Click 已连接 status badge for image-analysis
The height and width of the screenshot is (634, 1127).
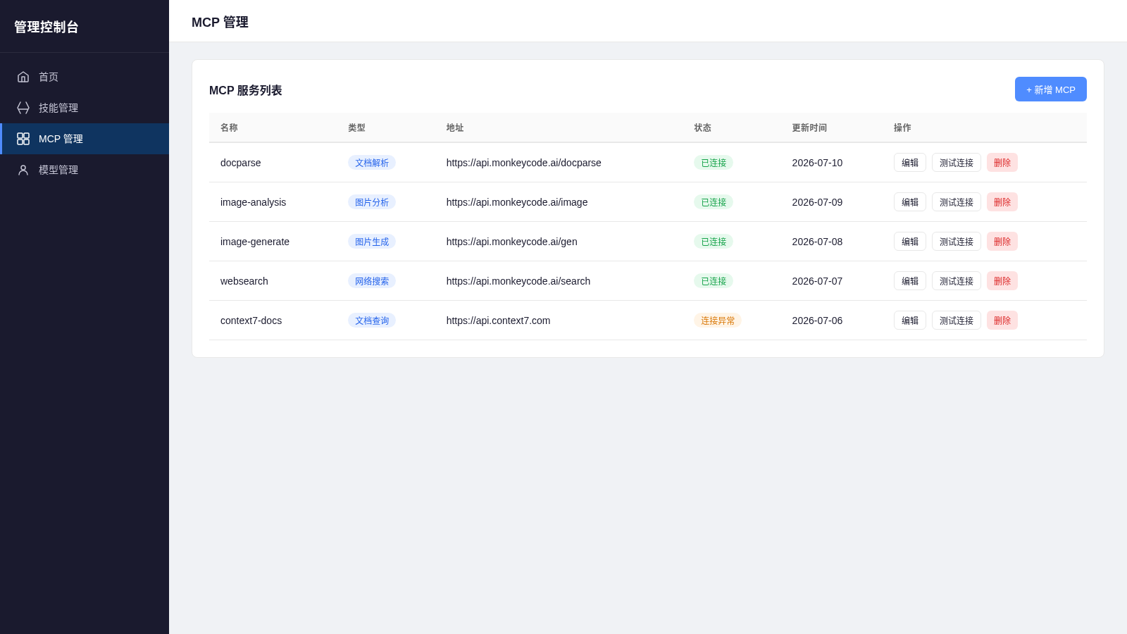pyautogui.click(x=714, y=202)
